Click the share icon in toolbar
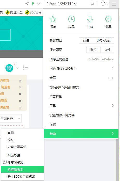The height and width of the screenshot is (181, 120). click(x=27, y=4)
